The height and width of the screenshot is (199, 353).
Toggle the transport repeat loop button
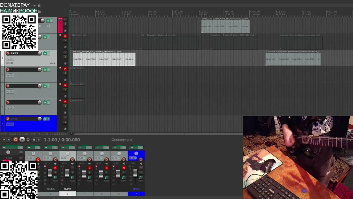[28, 140]
